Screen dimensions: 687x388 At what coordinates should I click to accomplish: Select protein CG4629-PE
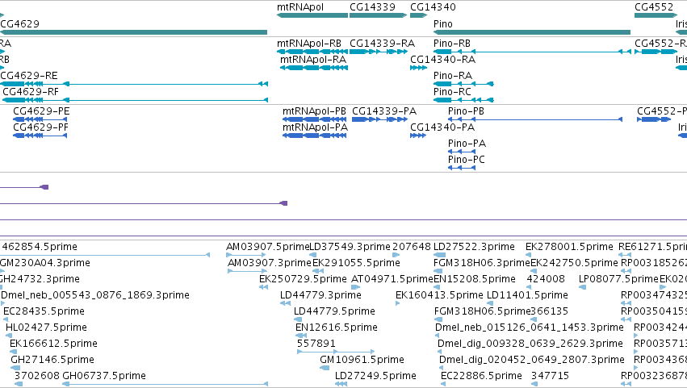pyautogui.click(x=41, y=111)
